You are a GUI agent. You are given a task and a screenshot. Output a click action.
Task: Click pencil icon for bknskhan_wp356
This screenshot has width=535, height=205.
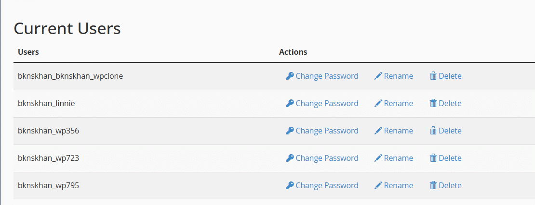point(378,131)
